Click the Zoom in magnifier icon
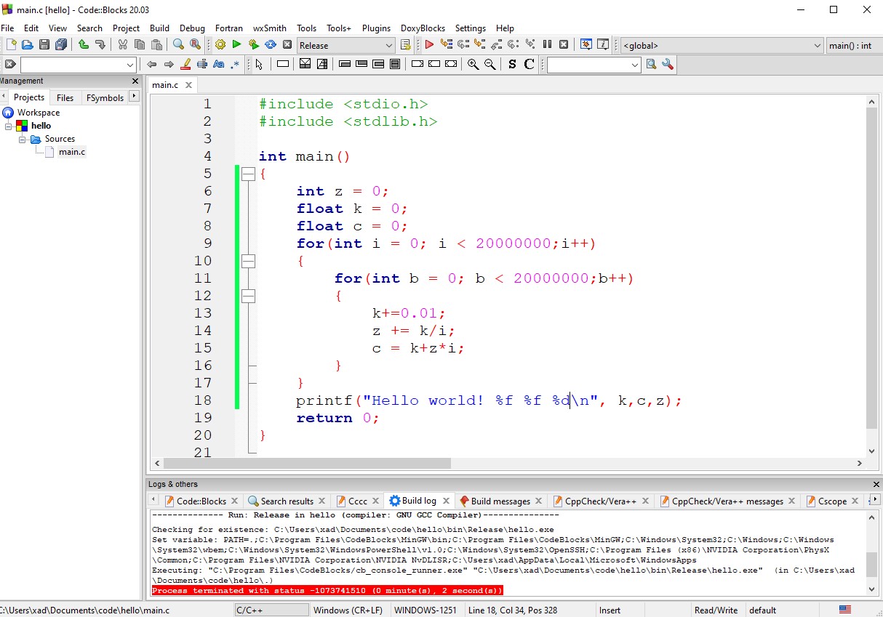The width and height of the screenshot is (883, 617). click(473, 64)
